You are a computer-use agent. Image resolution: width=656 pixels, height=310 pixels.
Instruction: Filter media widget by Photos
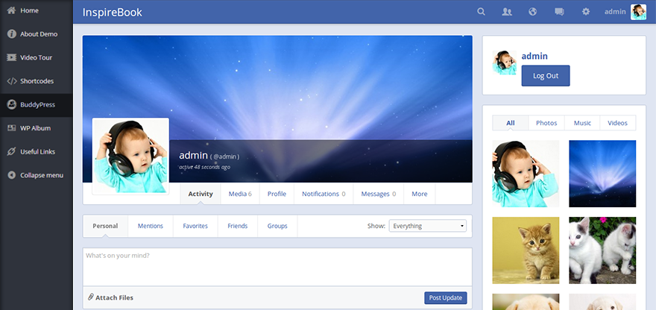(547, 123)
